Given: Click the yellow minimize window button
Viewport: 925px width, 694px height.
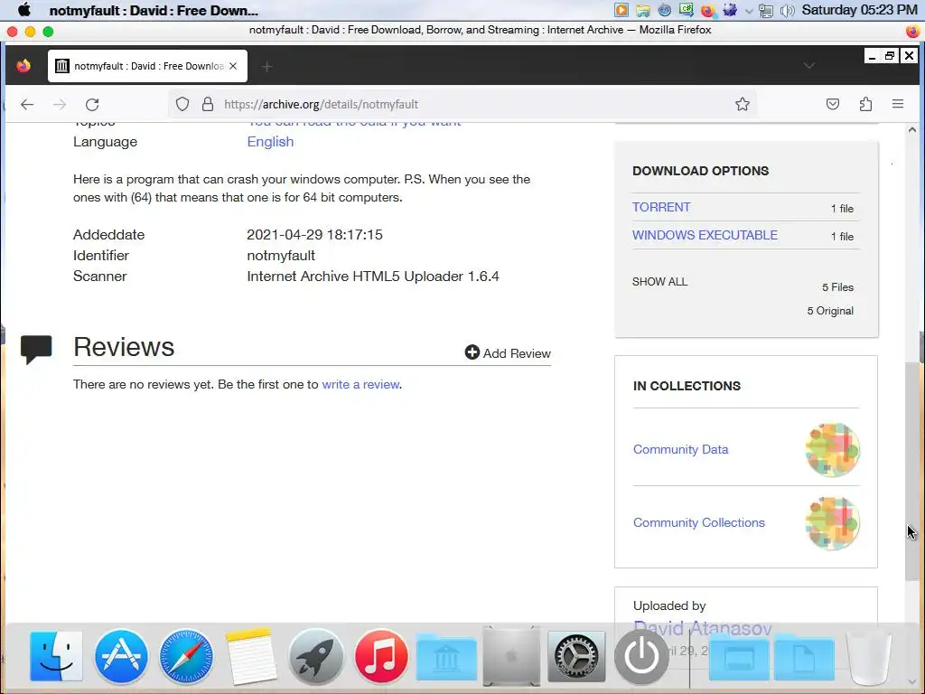Looking at the screenshot, I should [x=30, y=32].
